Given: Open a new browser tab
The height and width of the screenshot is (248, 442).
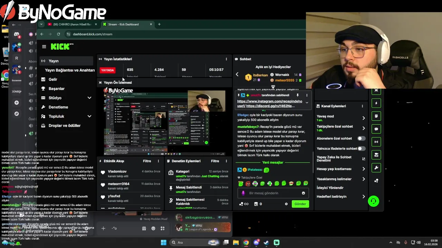Looking at the screenshot, I should [x=159, y=24].
